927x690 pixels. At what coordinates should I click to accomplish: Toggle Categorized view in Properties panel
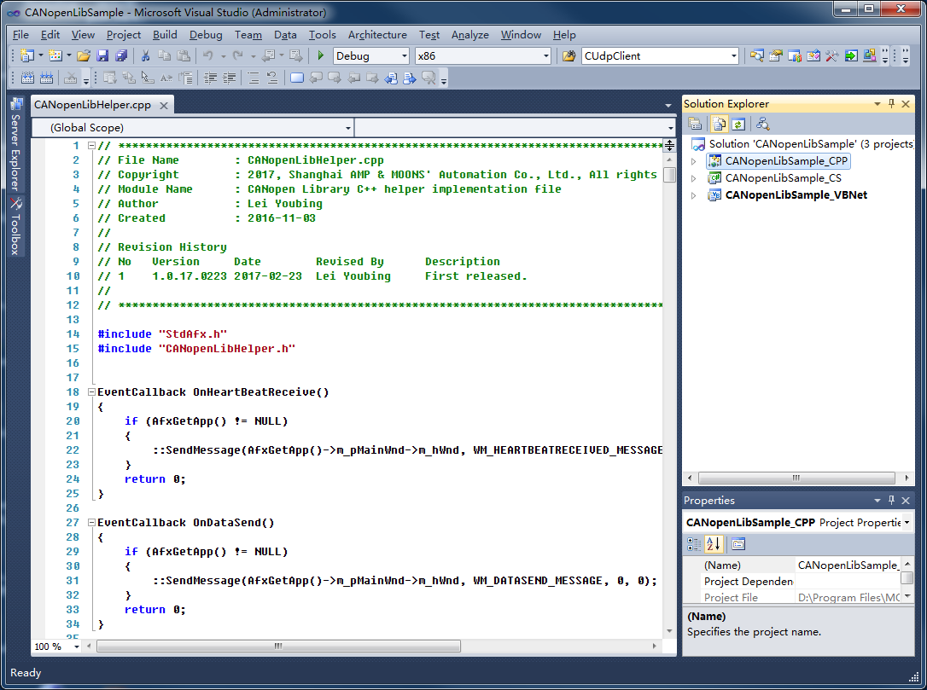(694, 544)
